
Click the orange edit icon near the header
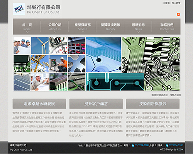[x=178, y=15]
